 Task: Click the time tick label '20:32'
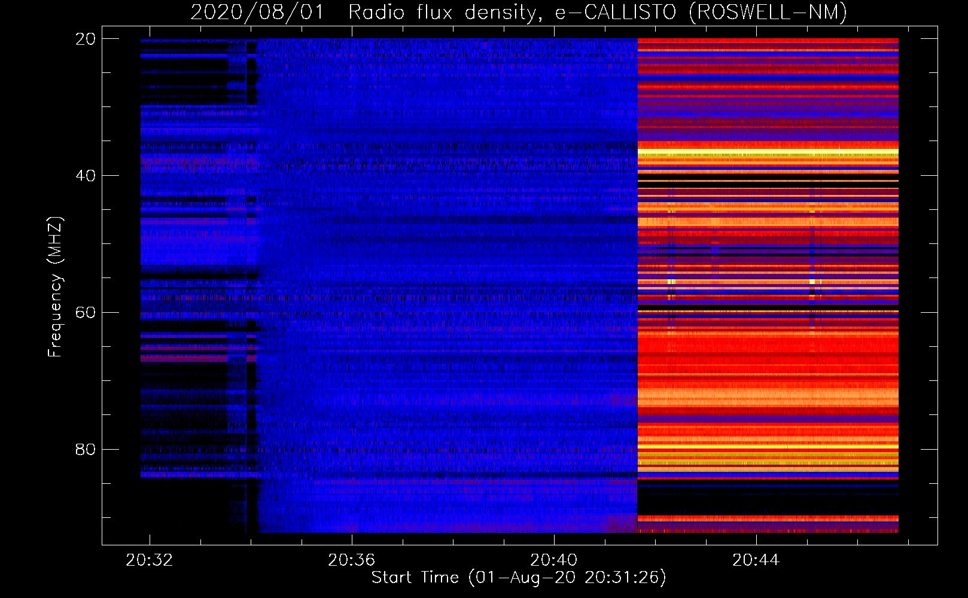coord(150,560)
